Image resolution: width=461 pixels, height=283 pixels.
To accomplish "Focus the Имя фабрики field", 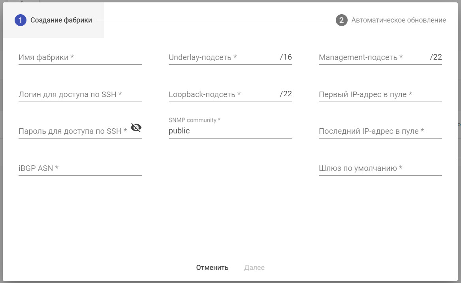I will click(x=80, y=58).
